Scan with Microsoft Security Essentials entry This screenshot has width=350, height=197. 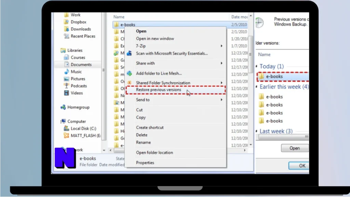coord(172,53)
